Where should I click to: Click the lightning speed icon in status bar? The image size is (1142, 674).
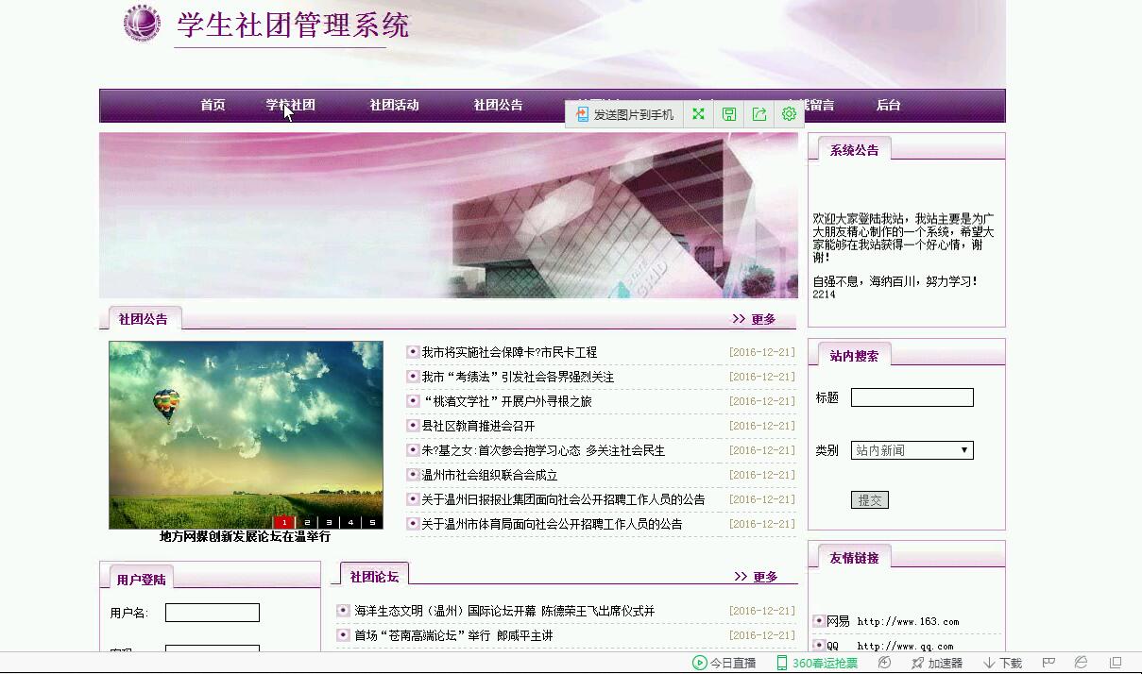[884, 663]
